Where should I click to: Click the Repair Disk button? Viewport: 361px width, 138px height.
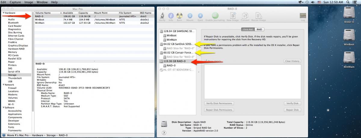(x=292, y=110)
